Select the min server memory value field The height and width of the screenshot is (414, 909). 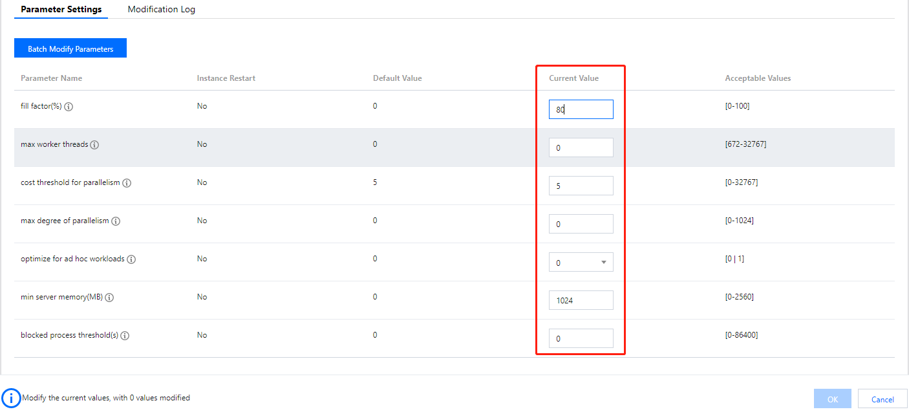(581, 300)
